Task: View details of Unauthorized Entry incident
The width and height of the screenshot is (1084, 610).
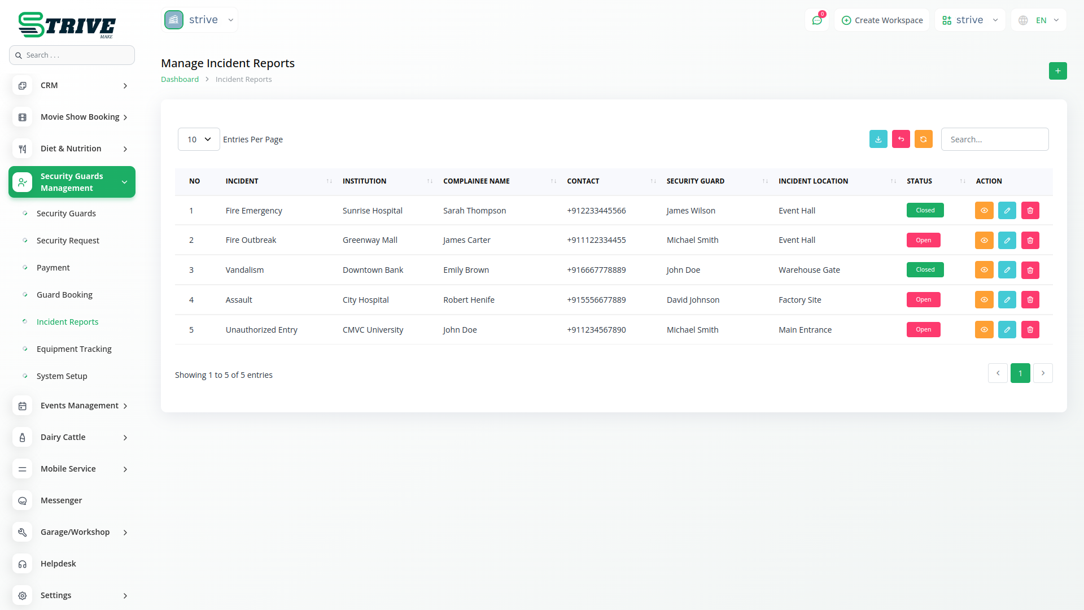Action: pyautogui.click(x=984, y=330)
